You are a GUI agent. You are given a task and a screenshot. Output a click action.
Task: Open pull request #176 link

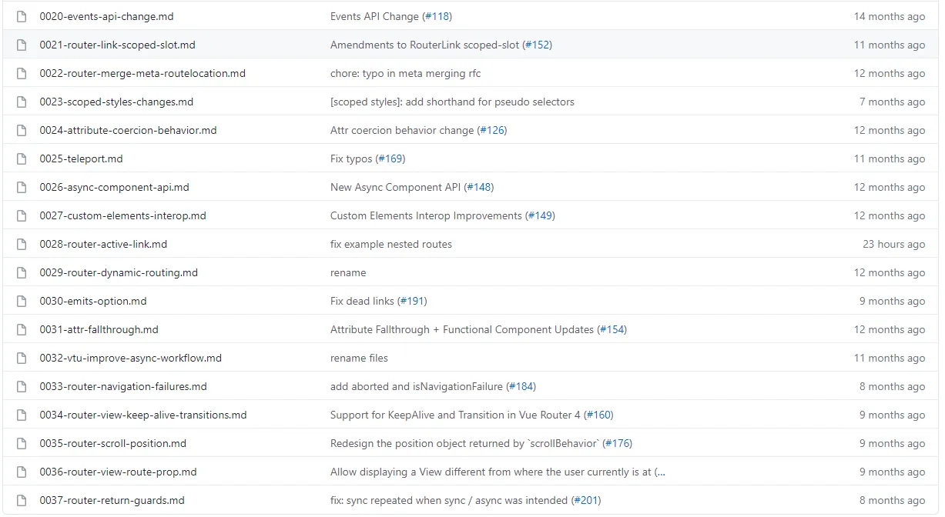click(618, 443)
